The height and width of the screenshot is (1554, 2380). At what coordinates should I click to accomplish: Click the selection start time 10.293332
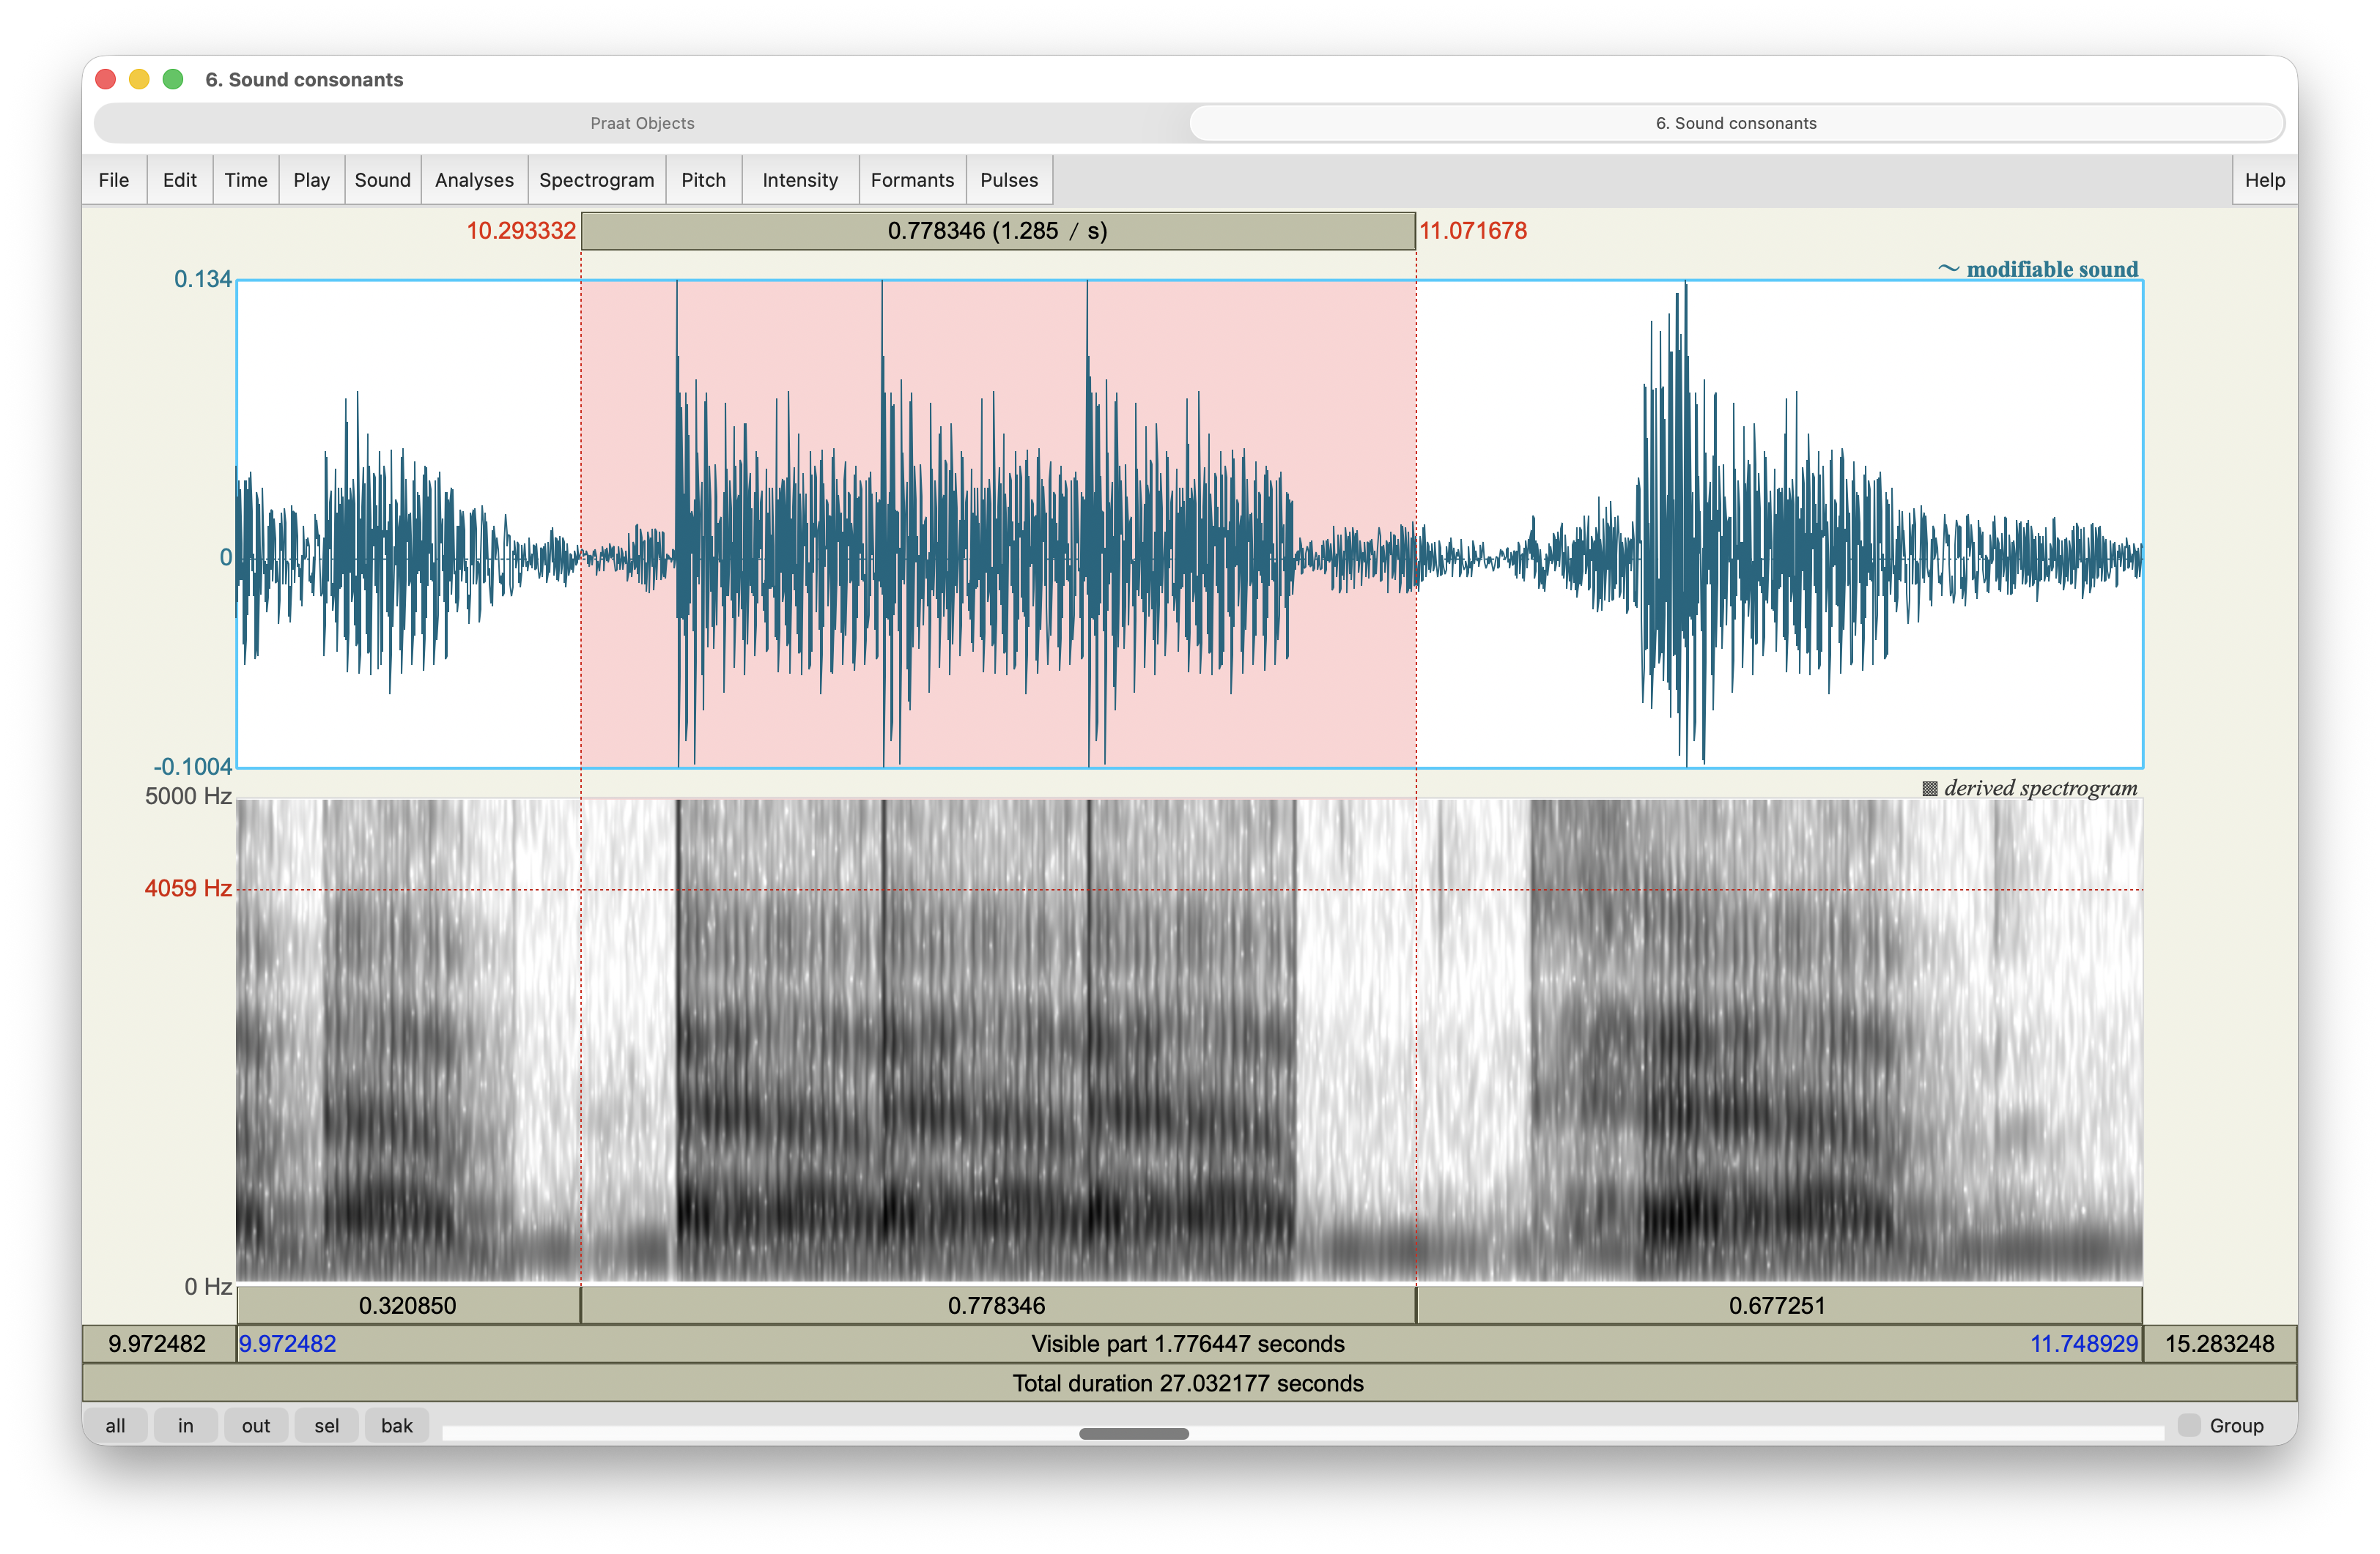pyautogui.click(x=521, y=231)
